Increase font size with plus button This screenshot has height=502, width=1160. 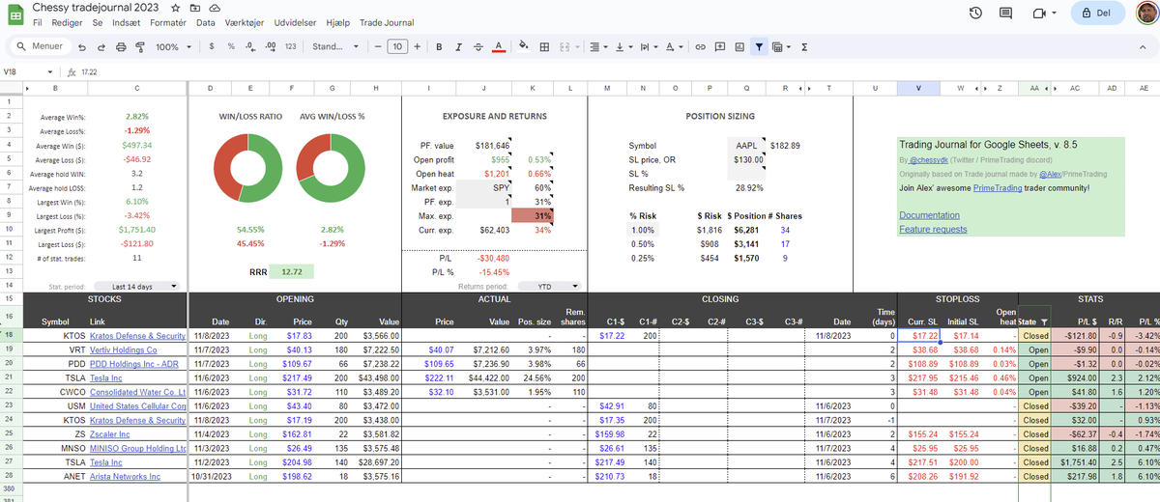tap(417, 46)
